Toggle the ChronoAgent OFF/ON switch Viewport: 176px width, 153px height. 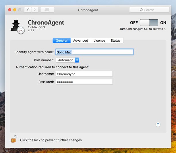tap(149, 23)
